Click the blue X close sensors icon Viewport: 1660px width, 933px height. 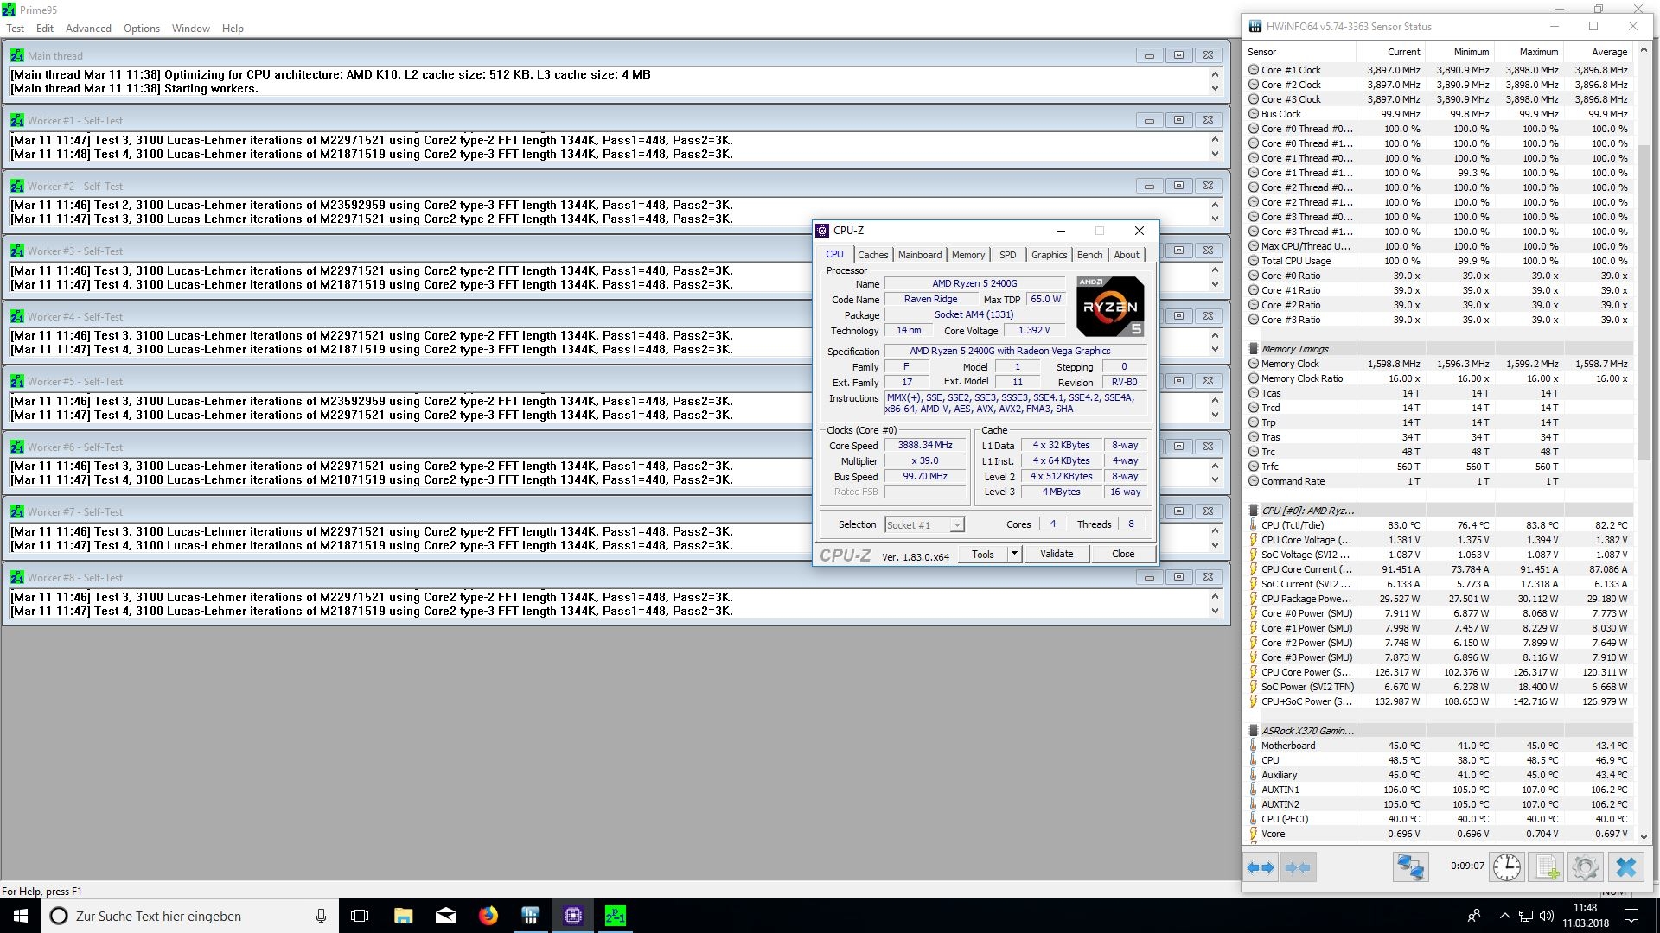point(1626,867)
